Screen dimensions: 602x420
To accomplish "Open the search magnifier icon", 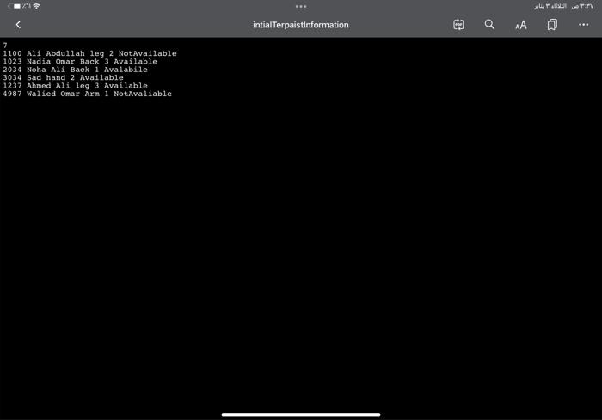I will pos(489,25).
